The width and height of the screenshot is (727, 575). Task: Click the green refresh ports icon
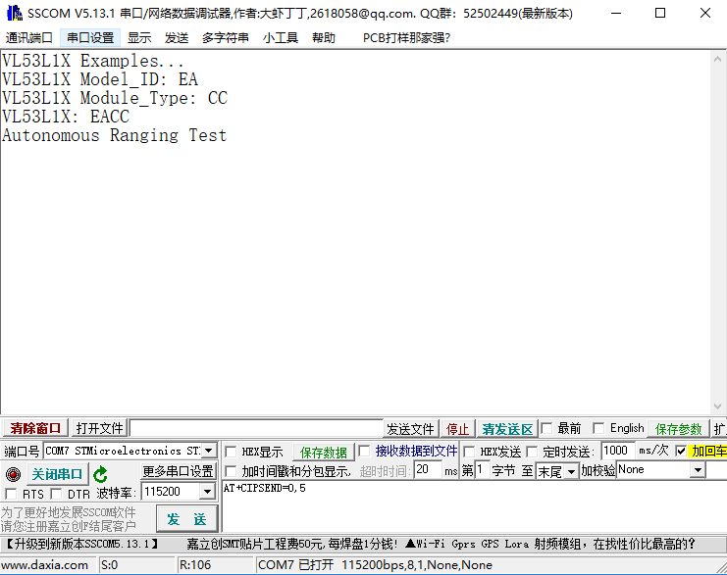[x=100, y=474]
